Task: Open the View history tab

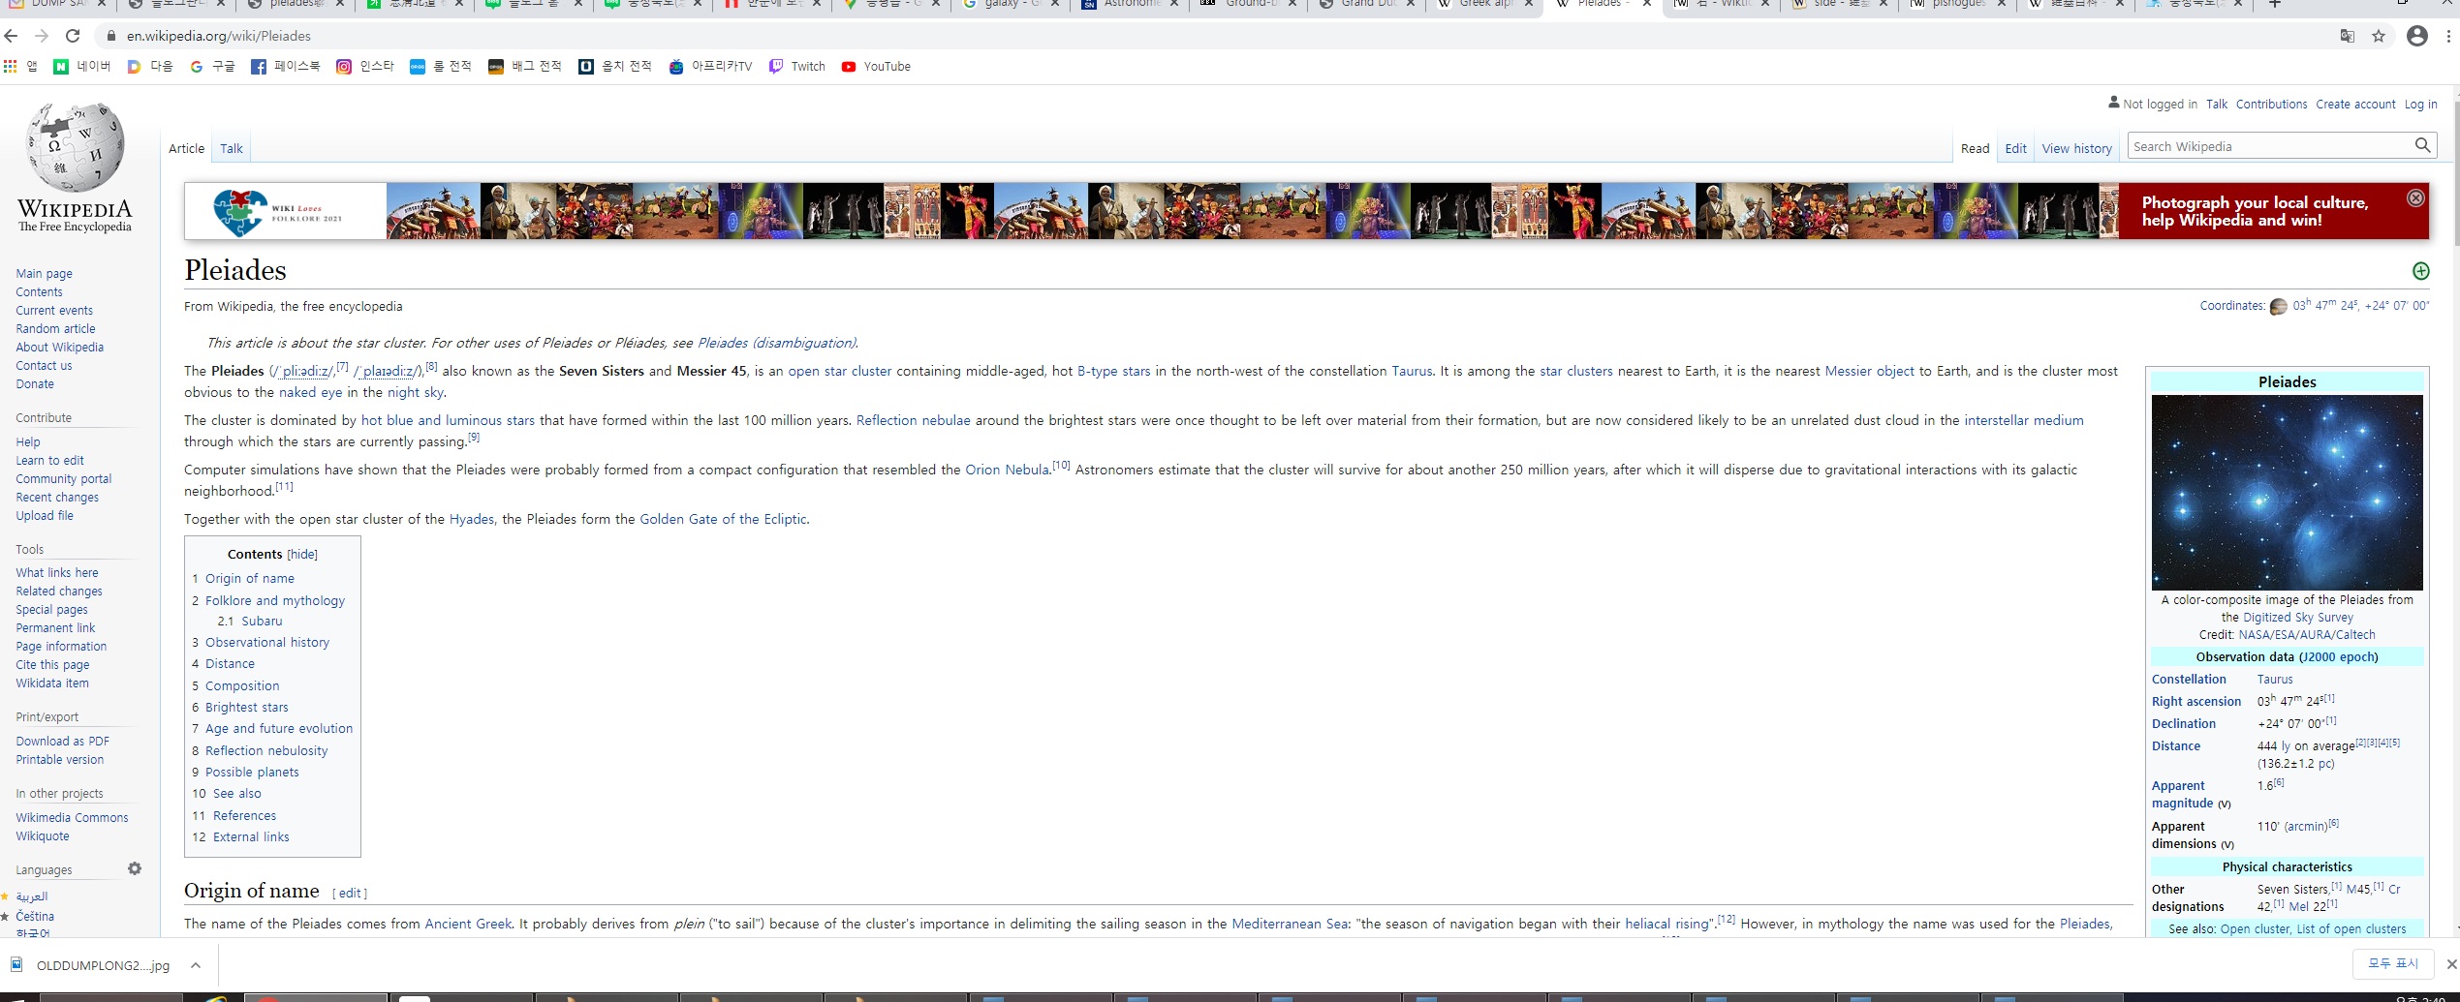Action: point(2076,148)
